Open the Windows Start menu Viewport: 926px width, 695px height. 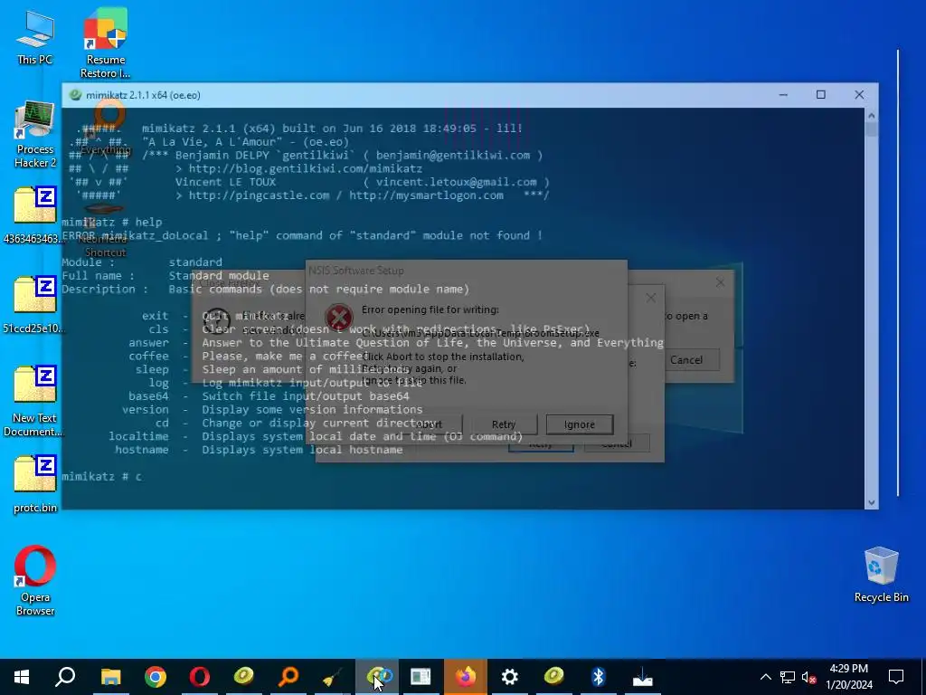(x=22, y=677)
